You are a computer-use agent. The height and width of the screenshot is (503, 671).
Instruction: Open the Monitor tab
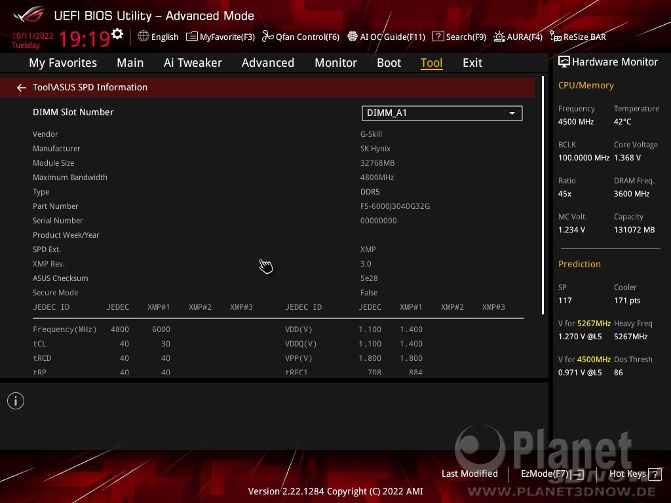pyautogui.click(x=335, y=63)
